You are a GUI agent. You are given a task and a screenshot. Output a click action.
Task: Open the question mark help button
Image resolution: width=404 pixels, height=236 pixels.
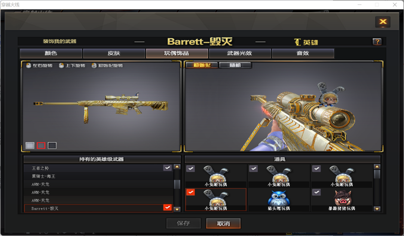coord(377,42)
